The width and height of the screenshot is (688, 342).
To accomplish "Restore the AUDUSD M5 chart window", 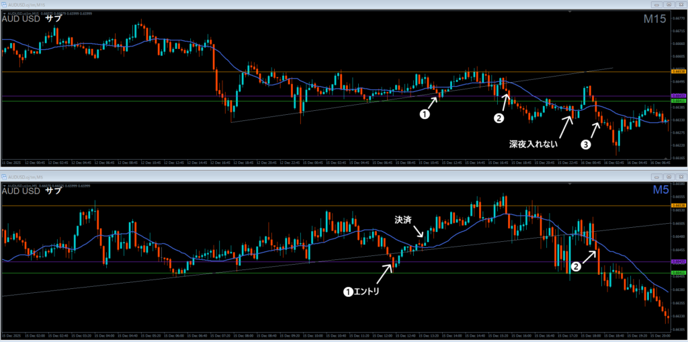I will coord(669,177).
